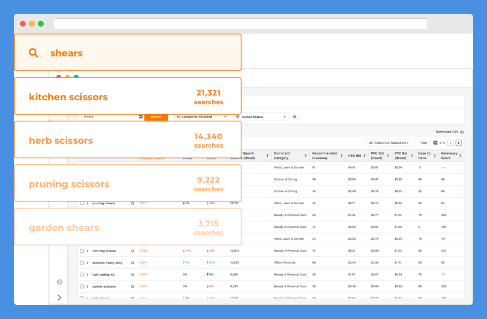This screenshot has width=487, height=319.
Task: Sort by Relevancy Score column arrows
Action: tap(460, 155)
